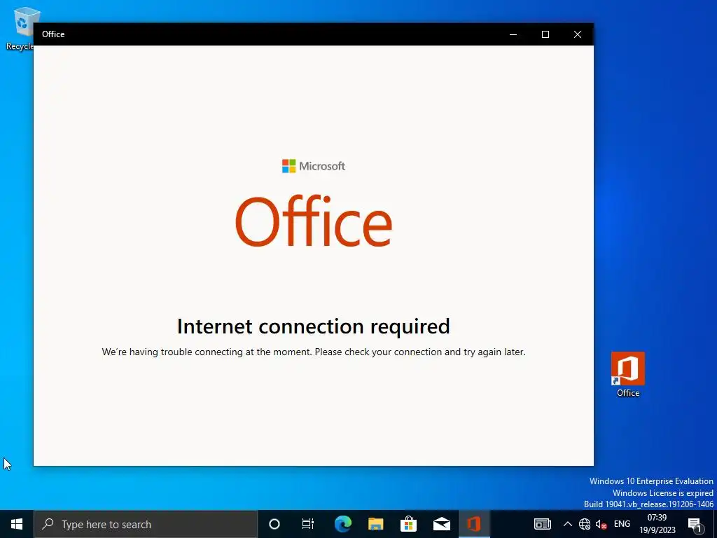Image resolution: width=717 pixels, height=538 pixels.
Task: Open network status globe icon
Action: (585, 524)
